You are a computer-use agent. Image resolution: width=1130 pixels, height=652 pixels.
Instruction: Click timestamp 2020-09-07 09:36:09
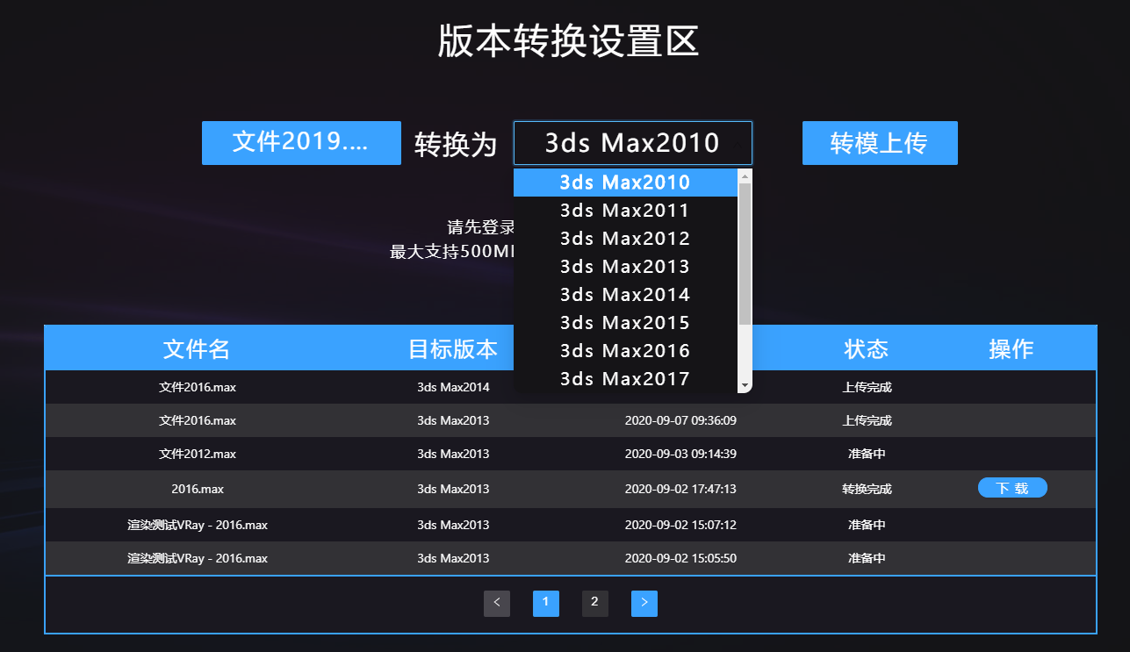[x=680, y=420]
